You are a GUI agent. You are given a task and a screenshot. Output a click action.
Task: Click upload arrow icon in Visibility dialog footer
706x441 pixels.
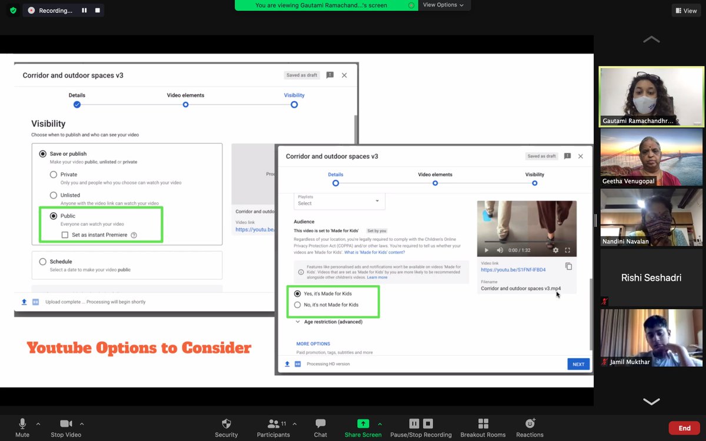tap(24, 302)
